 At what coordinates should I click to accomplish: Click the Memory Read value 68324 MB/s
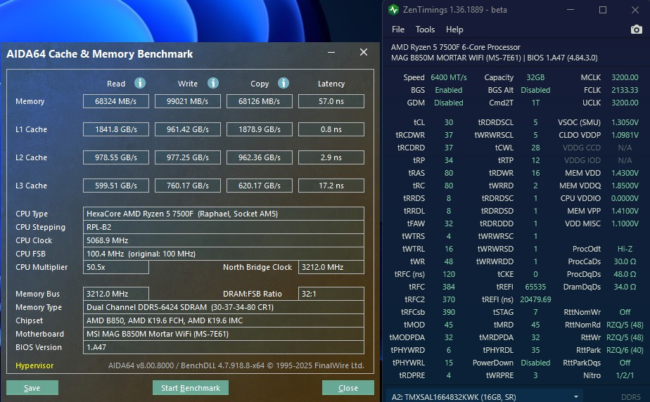[x=116, y=101]
